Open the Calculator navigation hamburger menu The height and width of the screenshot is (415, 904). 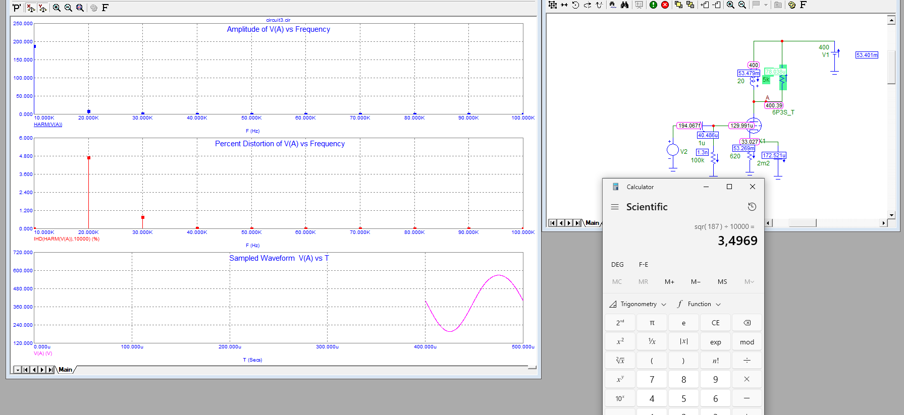pyautogui.click(x=615, y=207)
